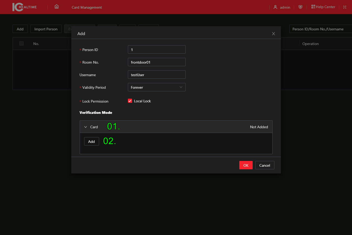Click the Username input field

[x=156, y=75]
